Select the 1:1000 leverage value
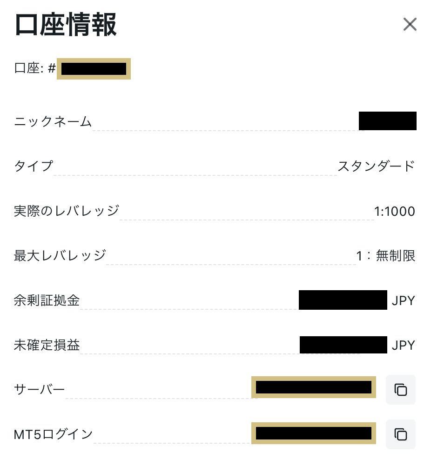Viewport: 431px width, 466px height. click(394, 212)
